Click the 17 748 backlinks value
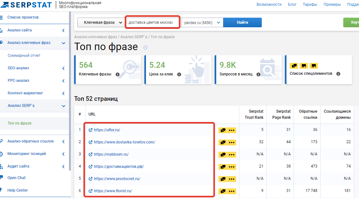Viewport: 359px width, 199px height. pos(312,191)
